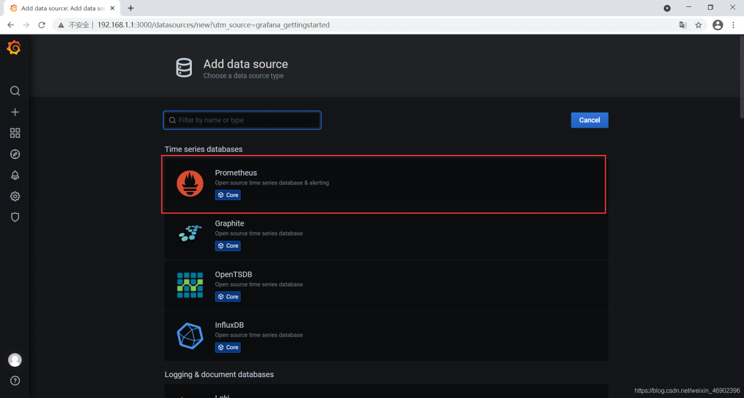Click the InfluxDB logo icon
The image size is (744, 398).
[190, 335]
